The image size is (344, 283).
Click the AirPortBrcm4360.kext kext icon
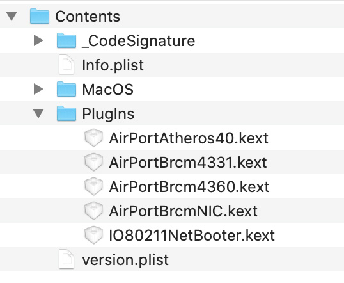tap(93, 186)
